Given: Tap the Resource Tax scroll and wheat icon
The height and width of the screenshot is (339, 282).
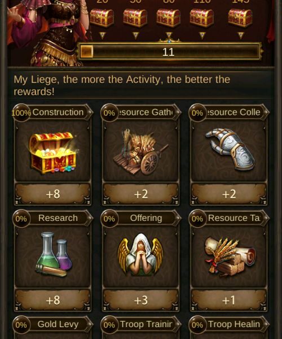Looking at the screenshot, I should click(x=230, y=257).
